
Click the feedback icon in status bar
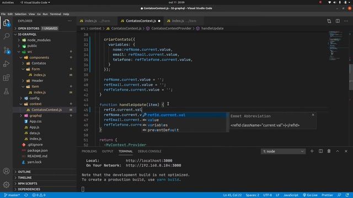coord(339,195)
